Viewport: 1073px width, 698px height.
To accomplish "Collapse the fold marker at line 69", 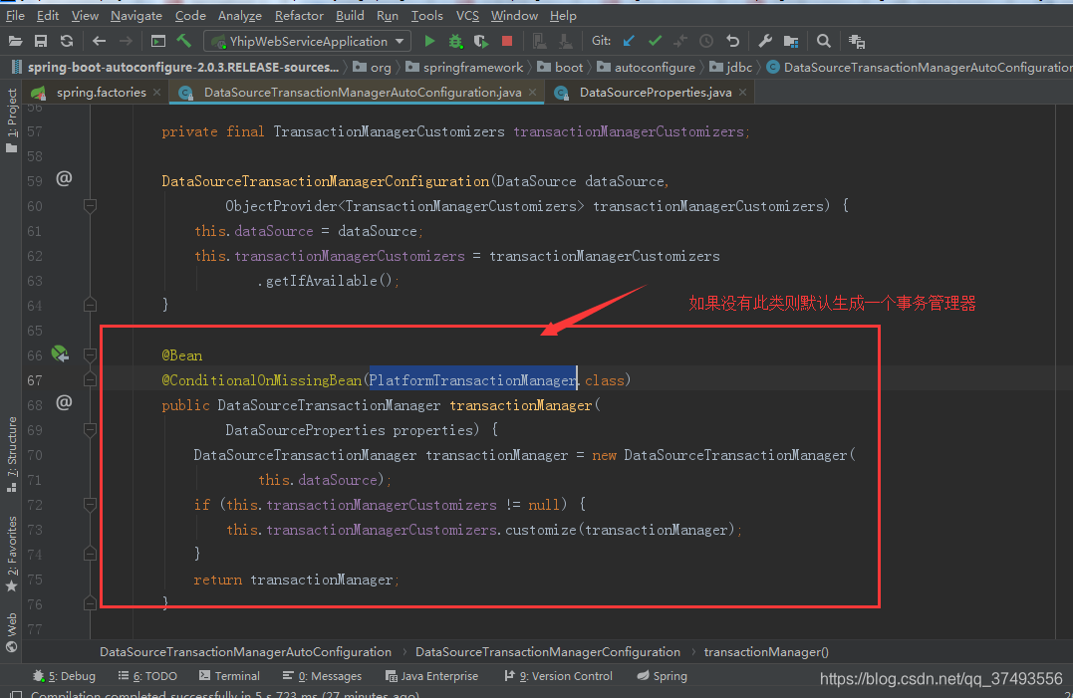I will pyautogui.click(x=90, y=429).
